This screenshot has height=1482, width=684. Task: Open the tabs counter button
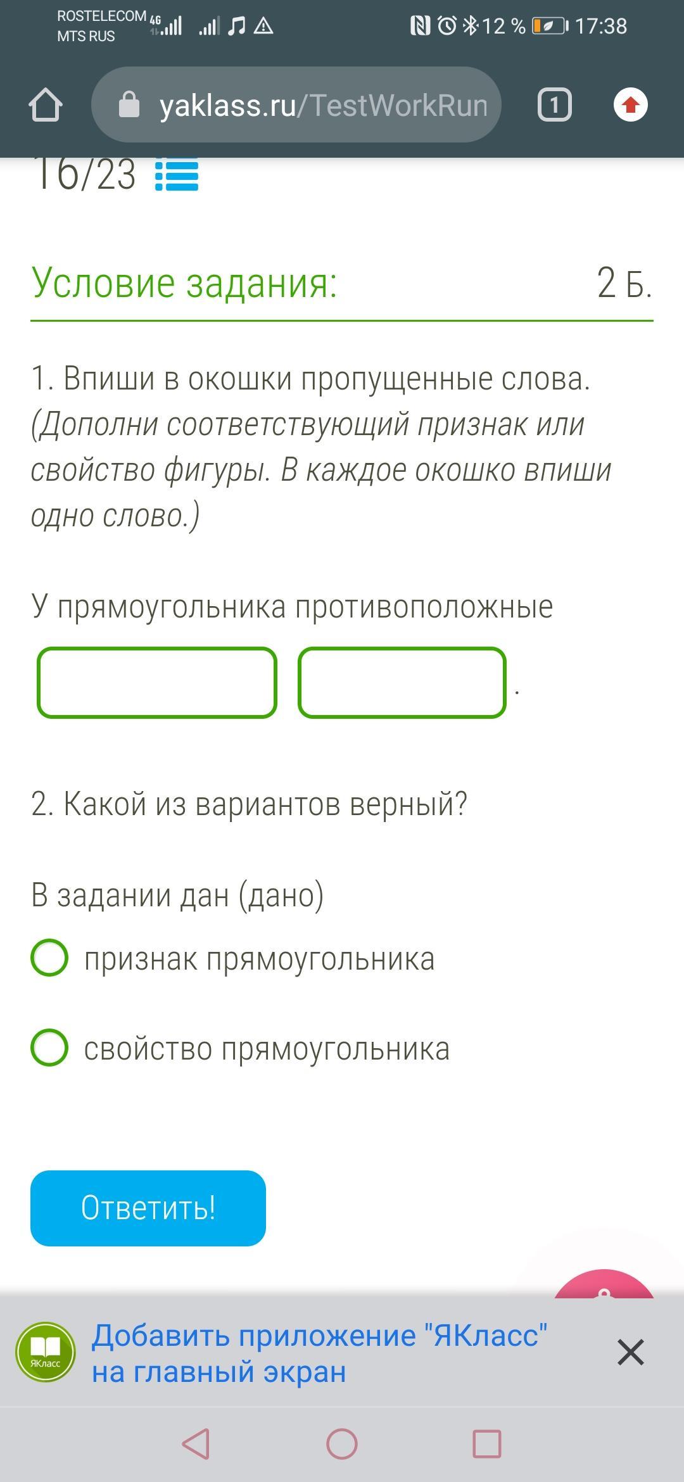tap(554, 104)
